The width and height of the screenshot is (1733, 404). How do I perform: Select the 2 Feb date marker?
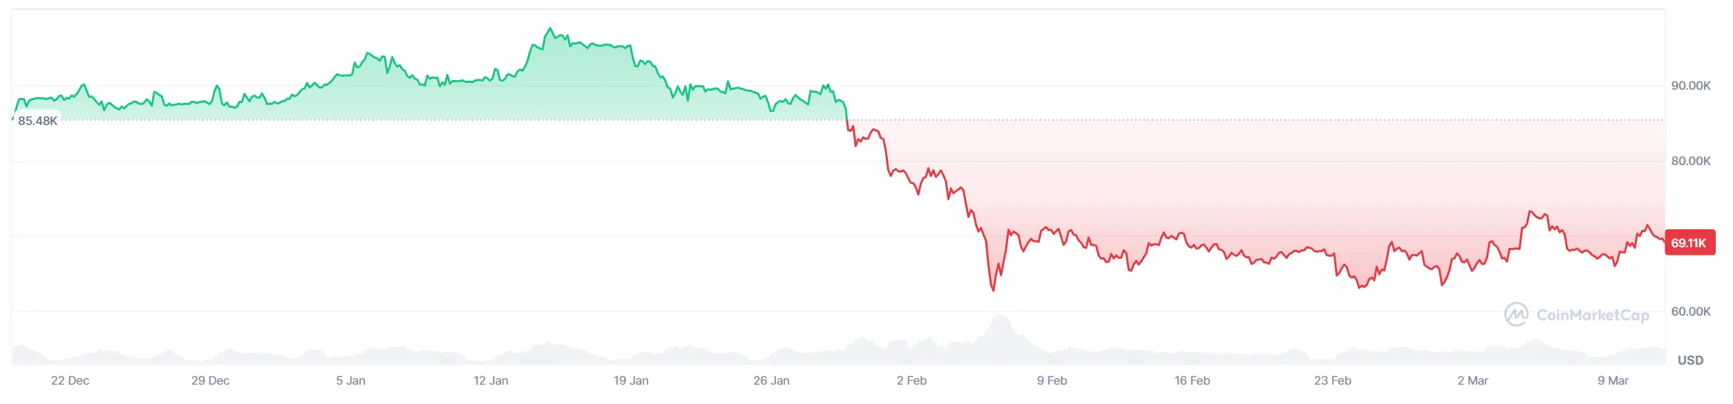point(911,381)
